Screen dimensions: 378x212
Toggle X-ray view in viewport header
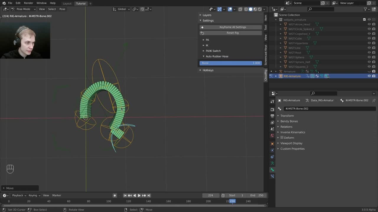(x=240, y=9)
